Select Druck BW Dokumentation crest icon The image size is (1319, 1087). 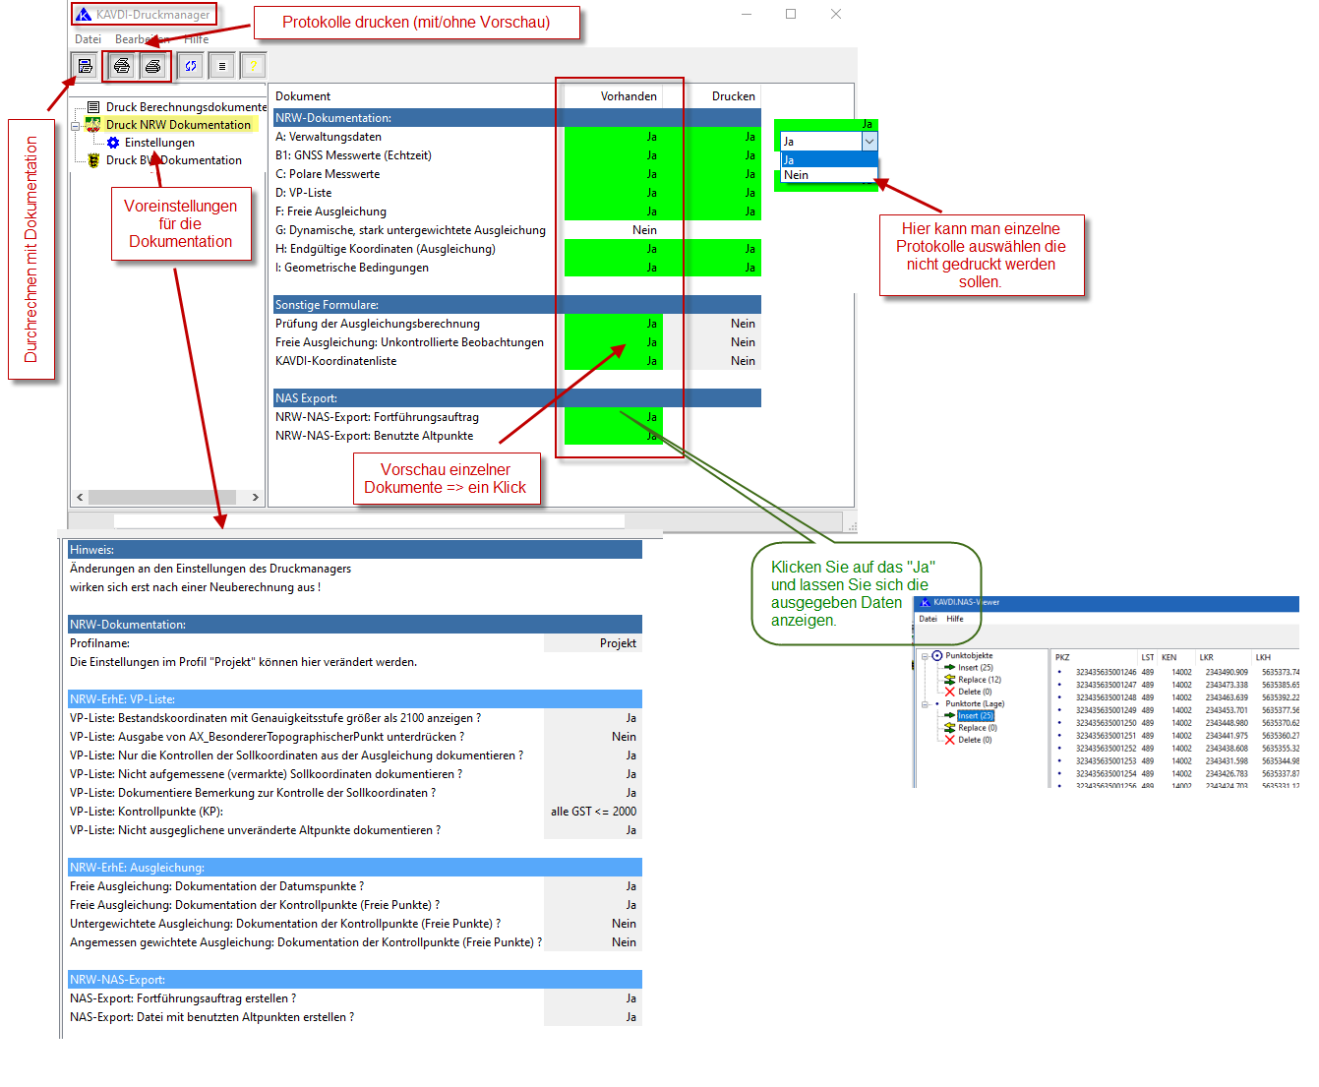tap(93, 160)
